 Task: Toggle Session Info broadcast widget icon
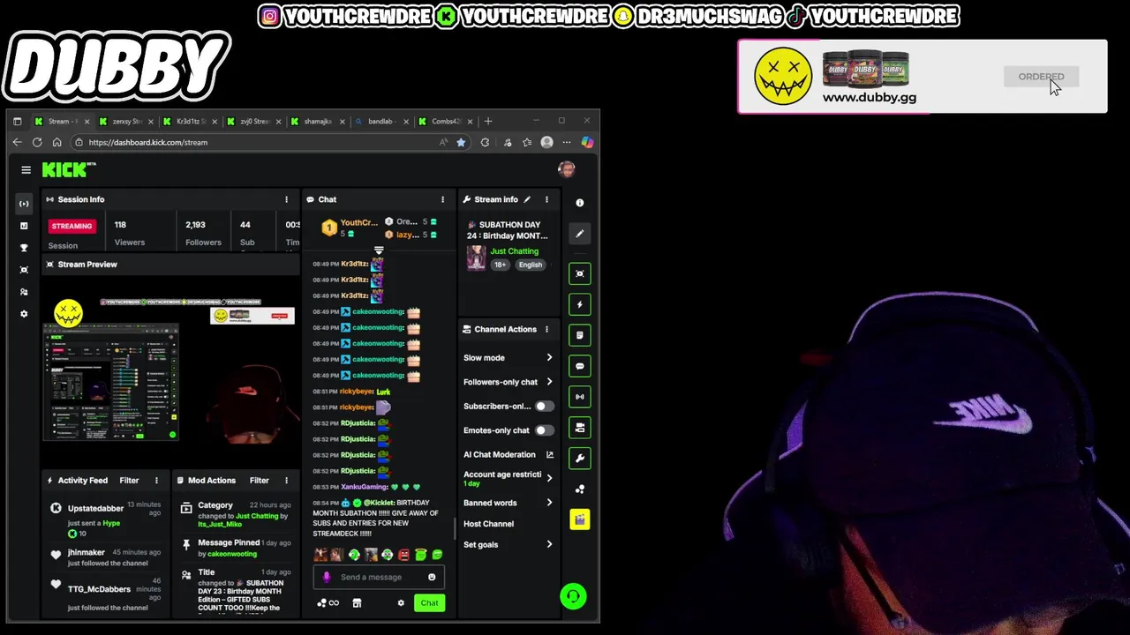580,397
